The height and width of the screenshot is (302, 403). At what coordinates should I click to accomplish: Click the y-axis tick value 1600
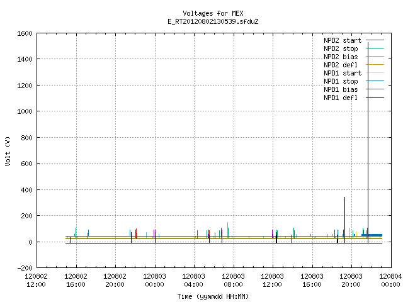pos(25,33)
